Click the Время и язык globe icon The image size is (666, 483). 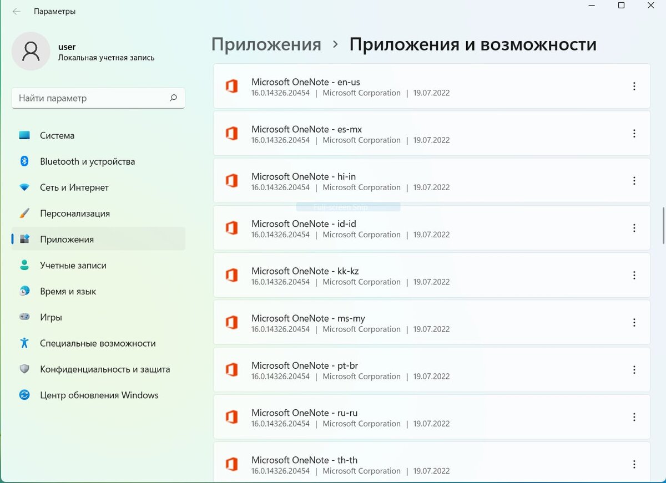(x=24, y=291)
